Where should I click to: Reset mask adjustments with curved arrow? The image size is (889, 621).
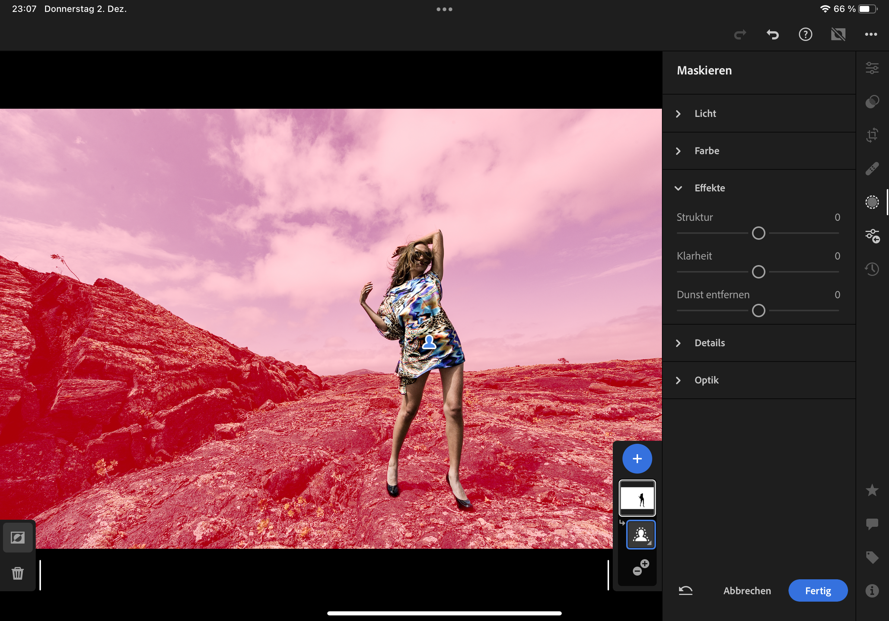(685, 591)
